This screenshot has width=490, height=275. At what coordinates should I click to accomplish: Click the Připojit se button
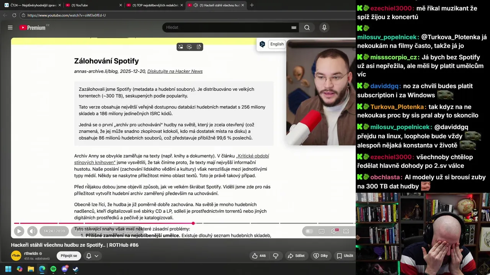[69, 256]
